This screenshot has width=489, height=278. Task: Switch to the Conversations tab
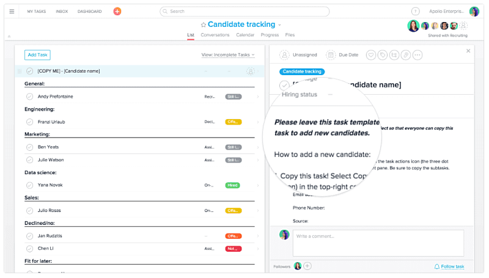click(215, 35)
